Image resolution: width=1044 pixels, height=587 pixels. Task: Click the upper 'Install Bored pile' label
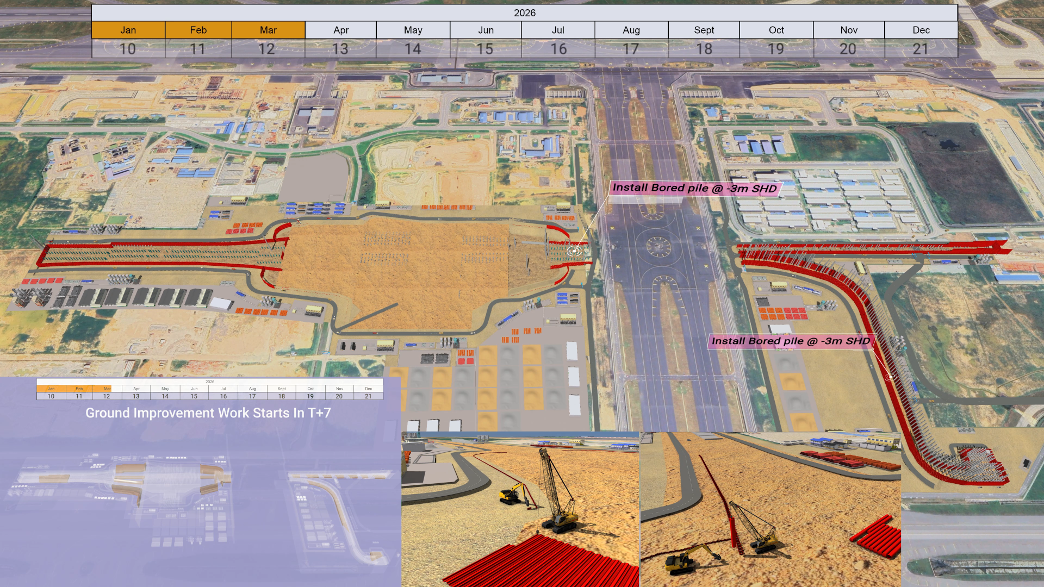(694, 188)
